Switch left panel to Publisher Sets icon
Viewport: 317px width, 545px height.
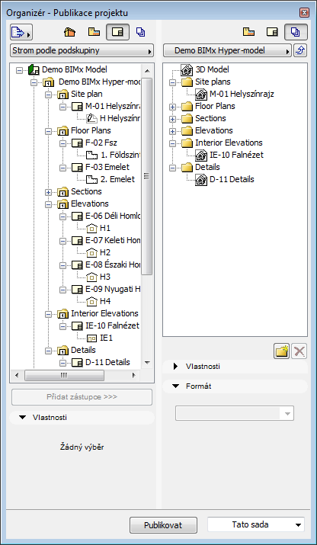point(141,33)
